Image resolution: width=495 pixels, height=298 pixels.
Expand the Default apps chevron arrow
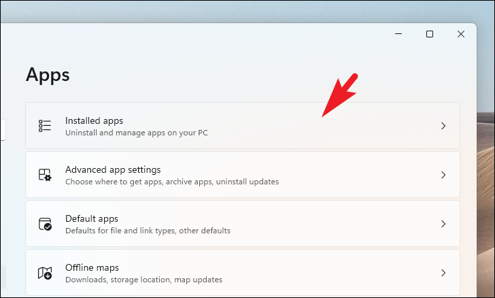point(443,224)
